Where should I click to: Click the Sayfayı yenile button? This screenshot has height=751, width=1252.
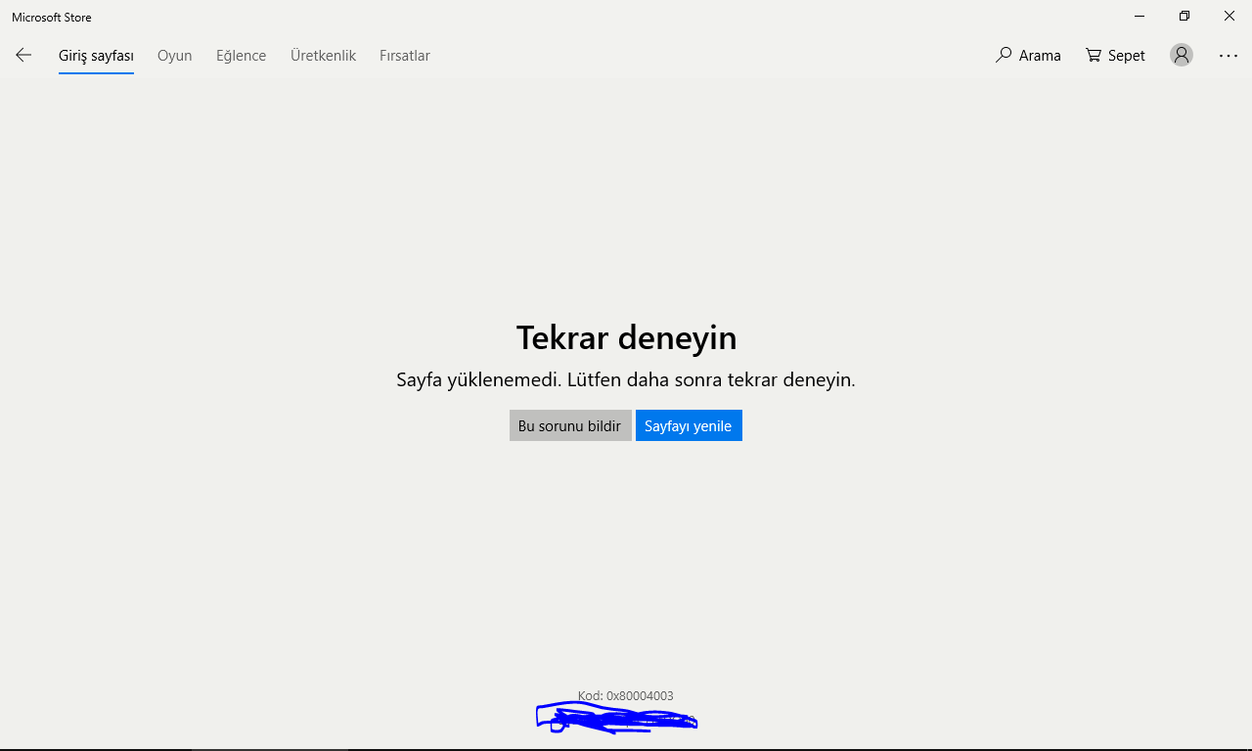(x=689, y=425)
